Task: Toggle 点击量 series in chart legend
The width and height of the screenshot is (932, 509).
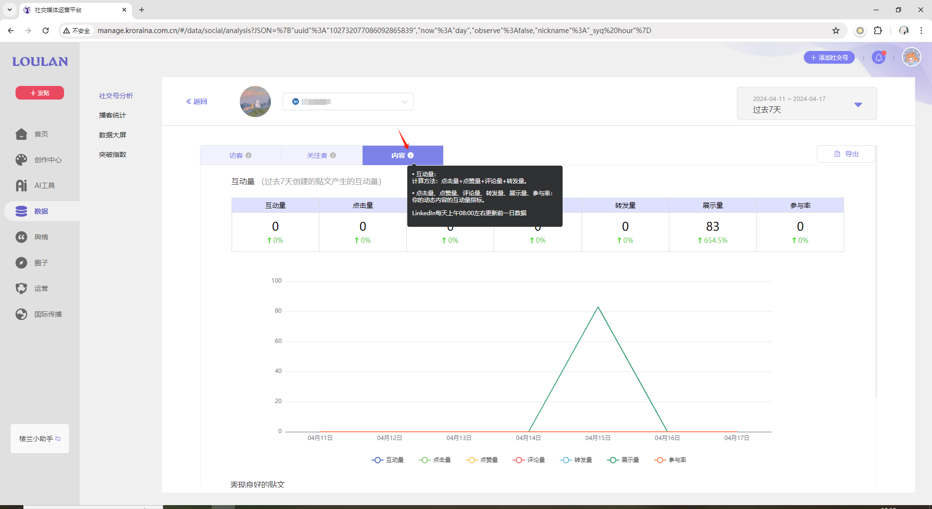Action: (434, 460)
